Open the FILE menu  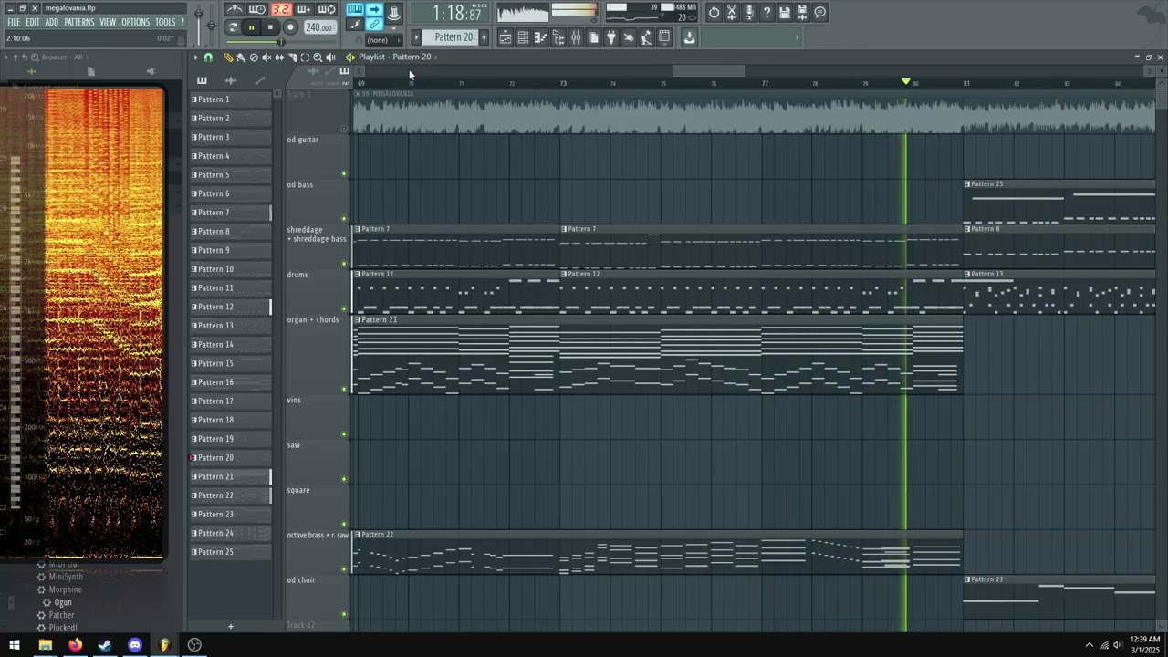click(x=14, y=22)
